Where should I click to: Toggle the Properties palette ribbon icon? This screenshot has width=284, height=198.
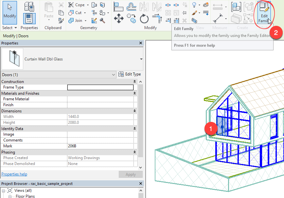(29, 19)
